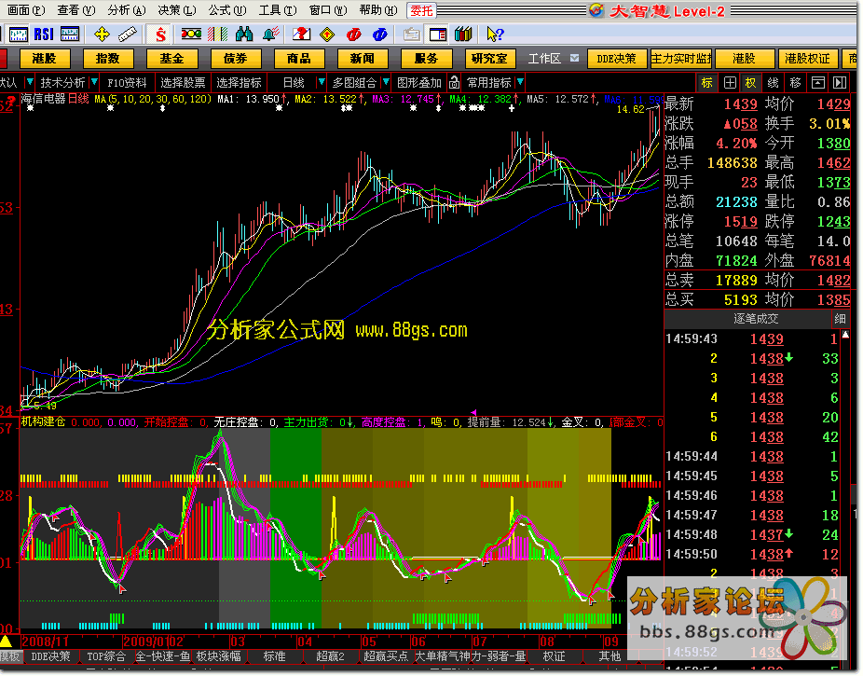Click the red circle toolbar icon

[353, 34]
